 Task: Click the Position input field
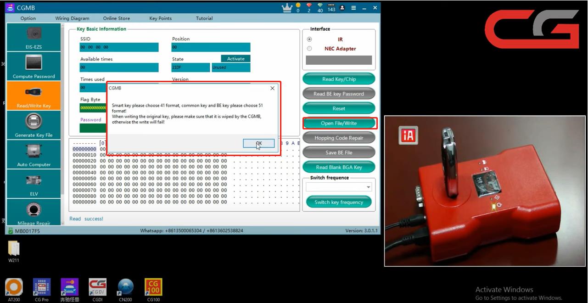point(211,47)
